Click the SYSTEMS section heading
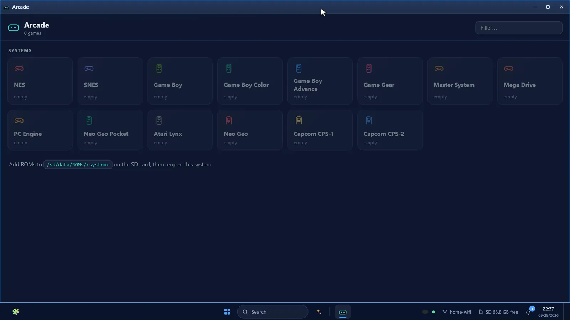The image size is (570, 320). [x=20, y=50]
